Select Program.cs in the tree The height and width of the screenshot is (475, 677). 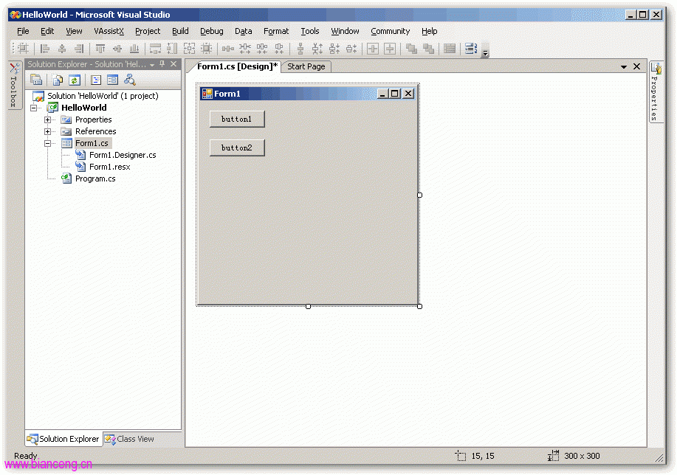pos(95,178)
